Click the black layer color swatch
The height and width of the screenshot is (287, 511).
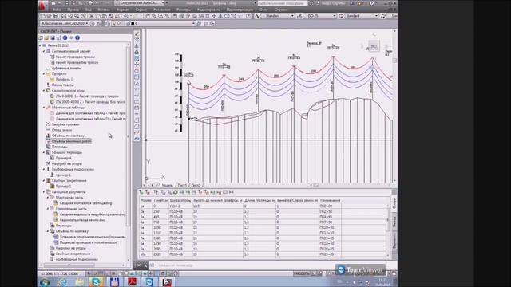coord(133,23)
